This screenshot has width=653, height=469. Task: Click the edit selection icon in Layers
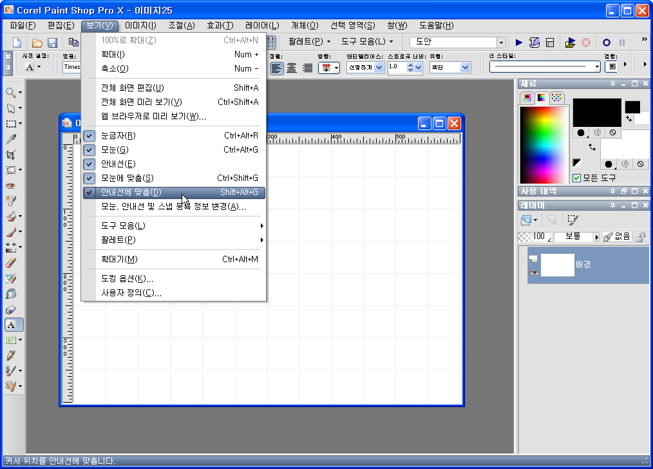click(x=573, y=220)
